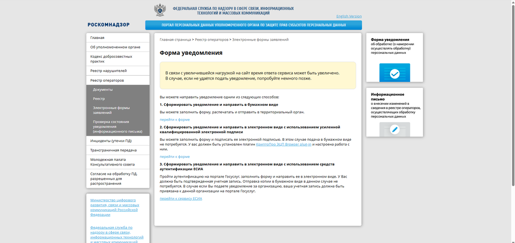Open the Главная menu item
The height and width of the screenshot is (243, 515).
click(118, 38)
